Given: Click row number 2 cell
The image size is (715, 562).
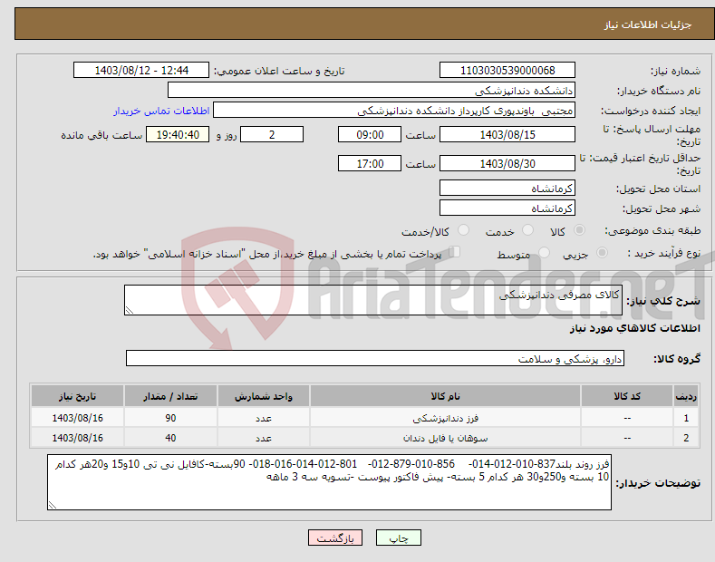Looking at the screenshot, I should click(686, 438).
